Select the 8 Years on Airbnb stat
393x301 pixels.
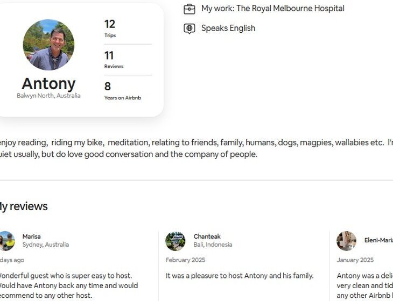click(122, 91)
